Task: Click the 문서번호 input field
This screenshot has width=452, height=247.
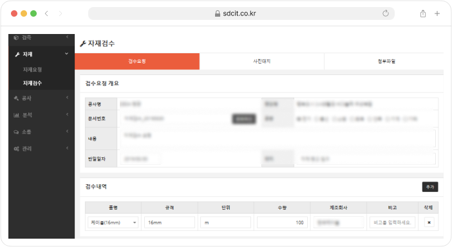Action: coord(176,119)
